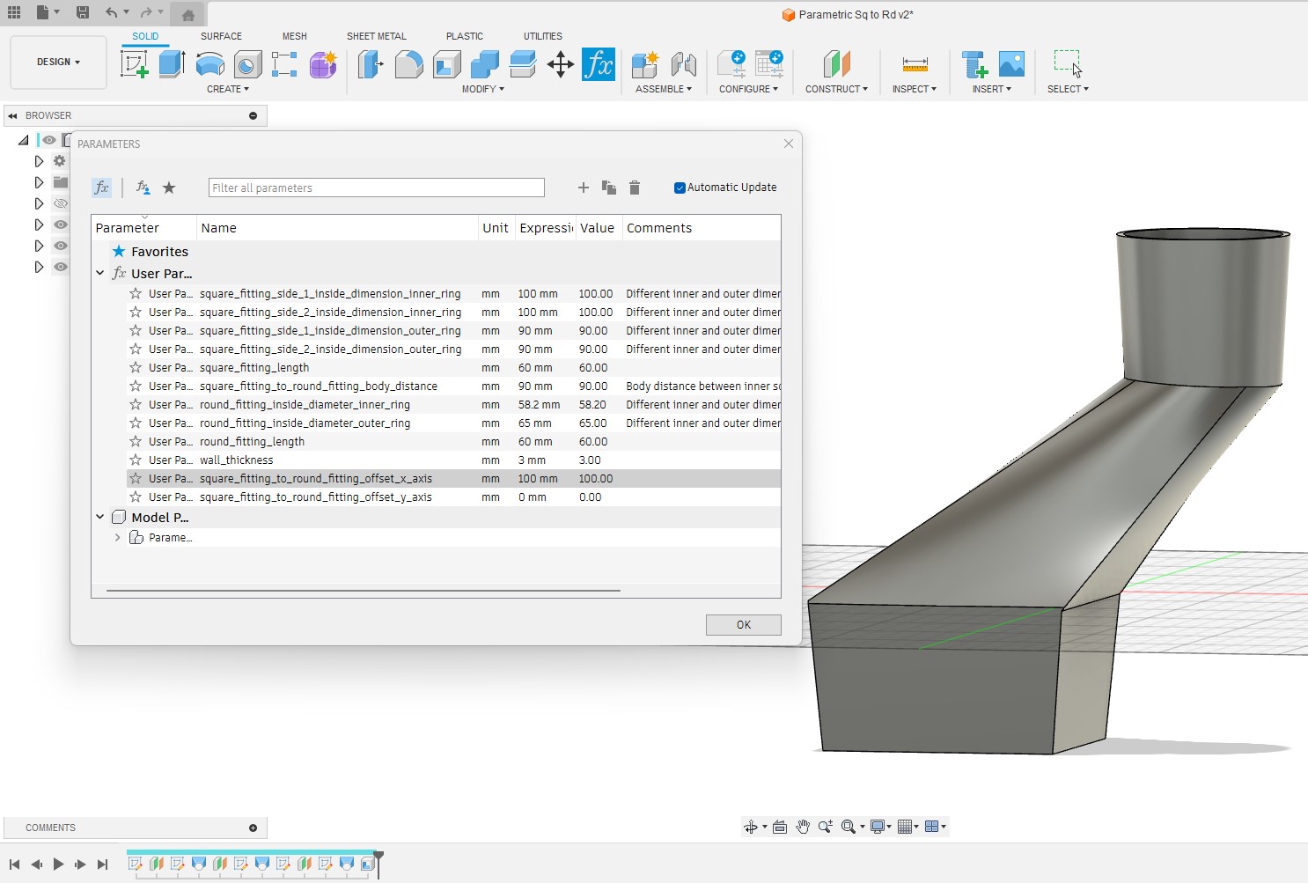This screenshot has height=883, width=1308.
Task: Show the hidden component via slashed eye toggle
Action: (61, 203)
